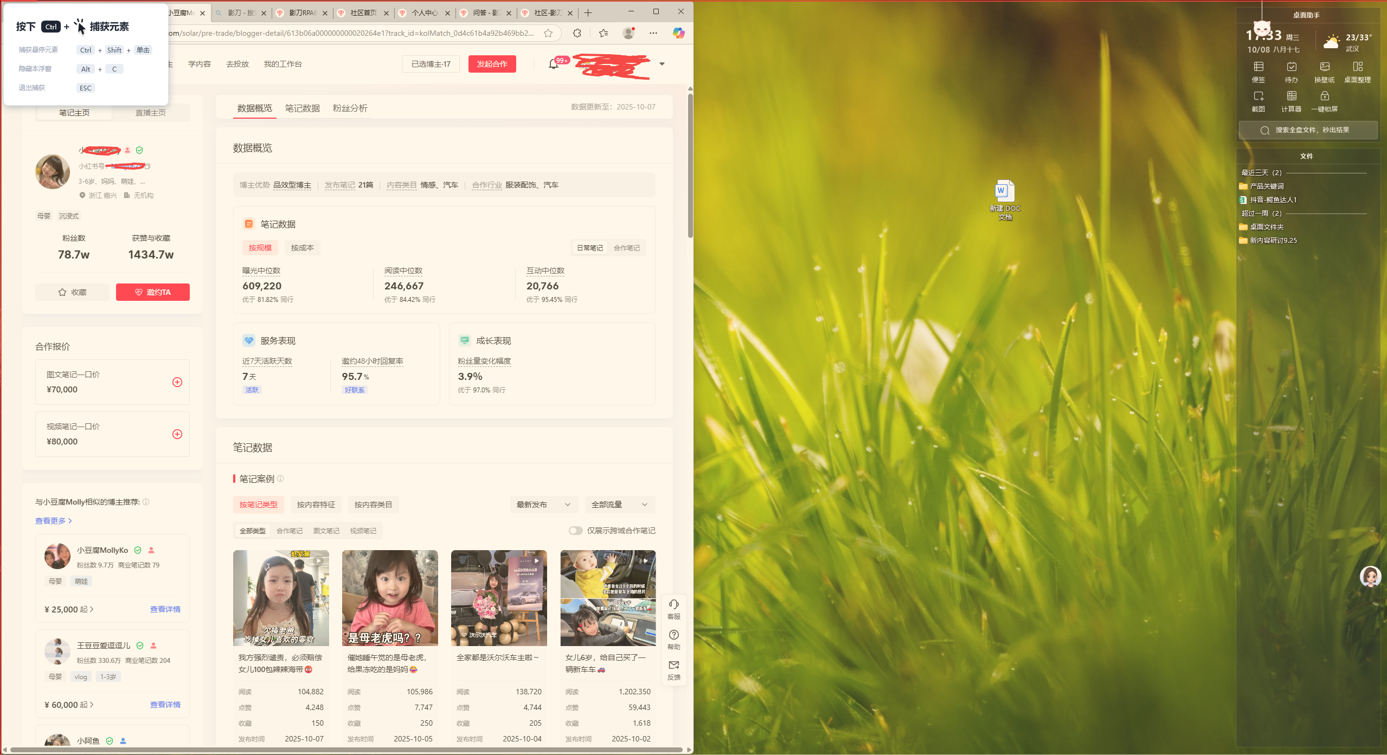The width and height of the screenshot is (1387, 755).
Task: Open 便签 in the desktop assistant
Action: [1258, 72]
